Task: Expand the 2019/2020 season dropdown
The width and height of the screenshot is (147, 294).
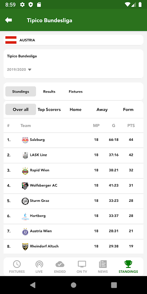Action: (19, 69)
